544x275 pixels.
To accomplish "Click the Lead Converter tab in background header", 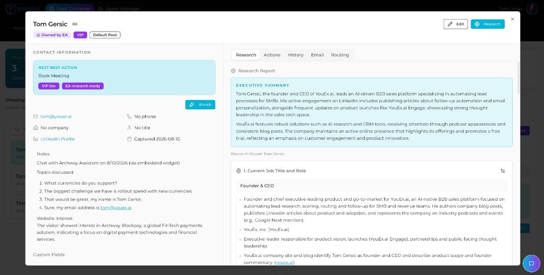I will [x=70, y=8].
